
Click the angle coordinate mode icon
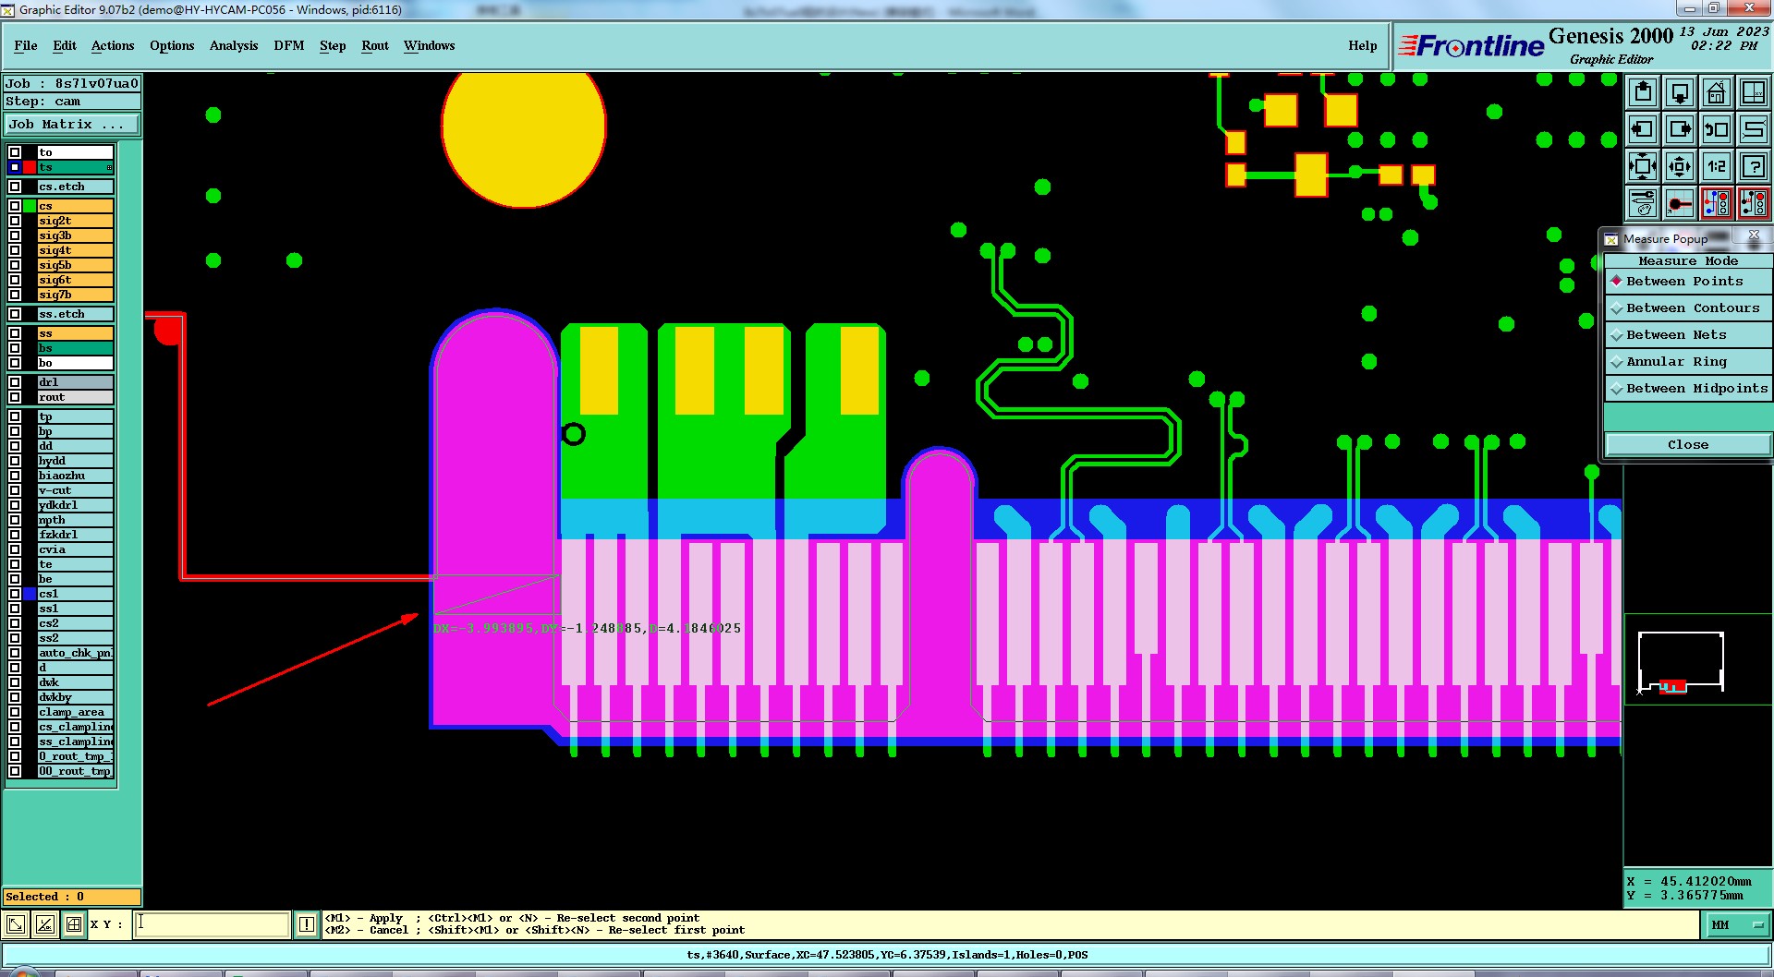44,924
